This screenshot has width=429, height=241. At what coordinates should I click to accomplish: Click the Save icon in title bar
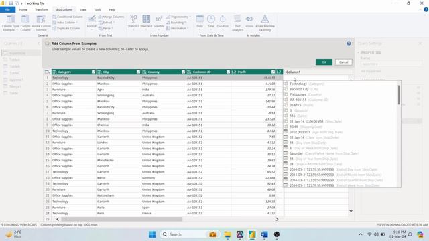pos(11,3)
